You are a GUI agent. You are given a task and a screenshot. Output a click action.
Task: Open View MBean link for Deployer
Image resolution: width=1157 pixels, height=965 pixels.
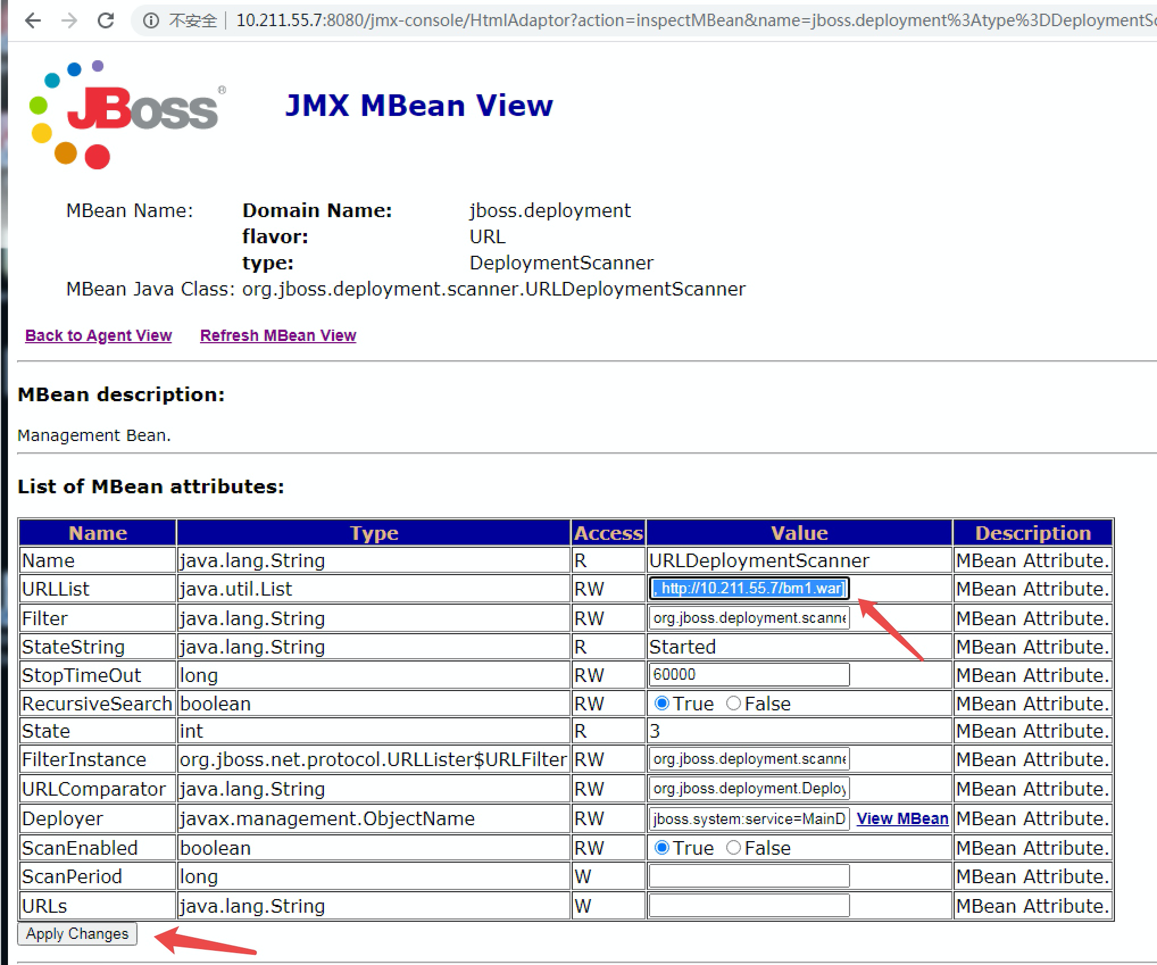point(902,818)
